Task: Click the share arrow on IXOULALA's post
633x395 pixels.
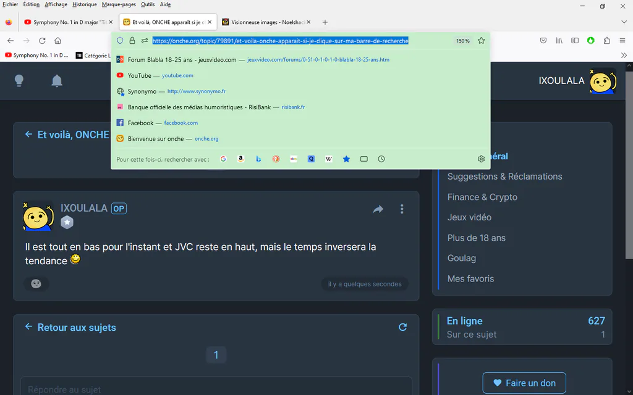Action: click(x=378, y=209)
